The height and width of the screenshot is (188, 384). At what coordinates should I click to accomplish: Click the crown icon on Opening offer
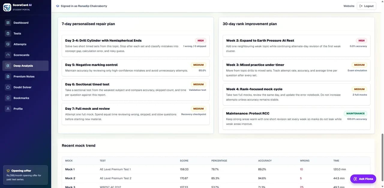point(8,171)
